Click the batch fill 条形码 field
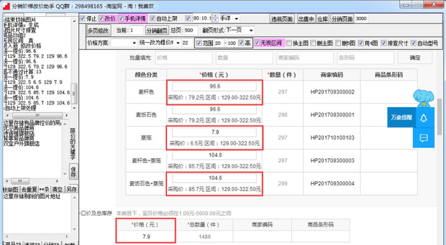 tap(366, 58)
